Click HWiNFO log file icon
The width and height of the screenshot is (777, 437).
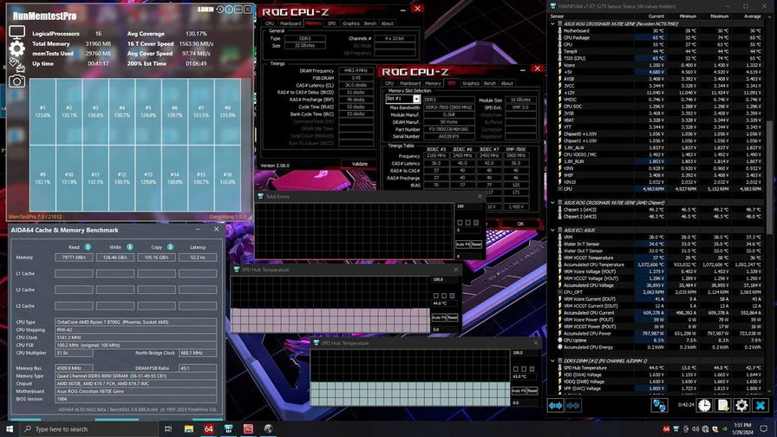point(723,405)
